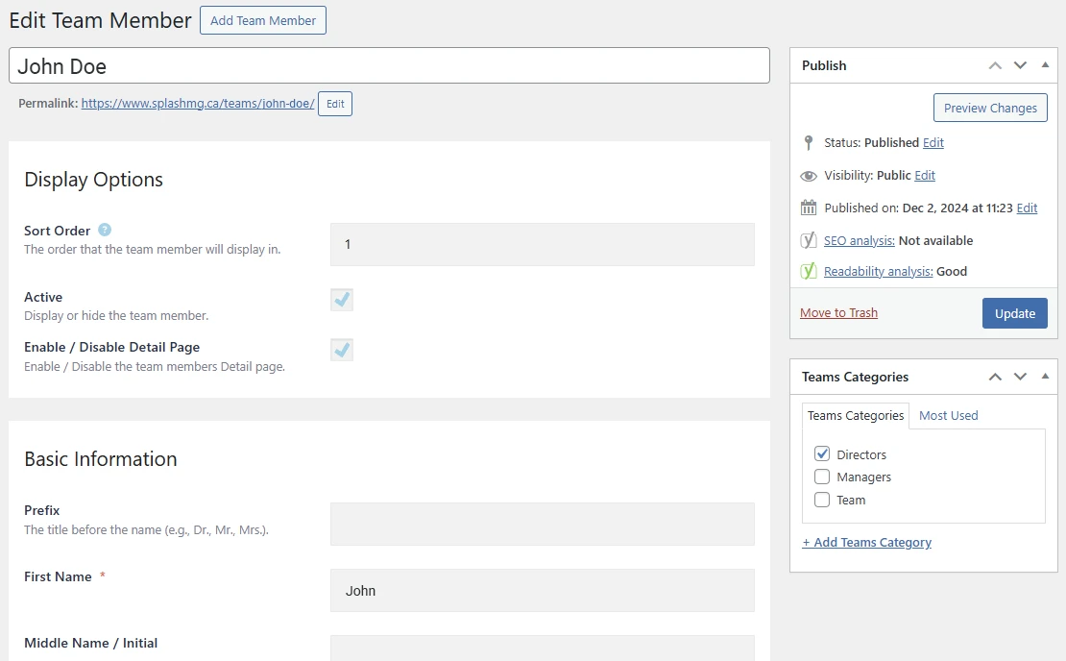
Task: Select the Teams Categories tab
Action: click(855, 415)
